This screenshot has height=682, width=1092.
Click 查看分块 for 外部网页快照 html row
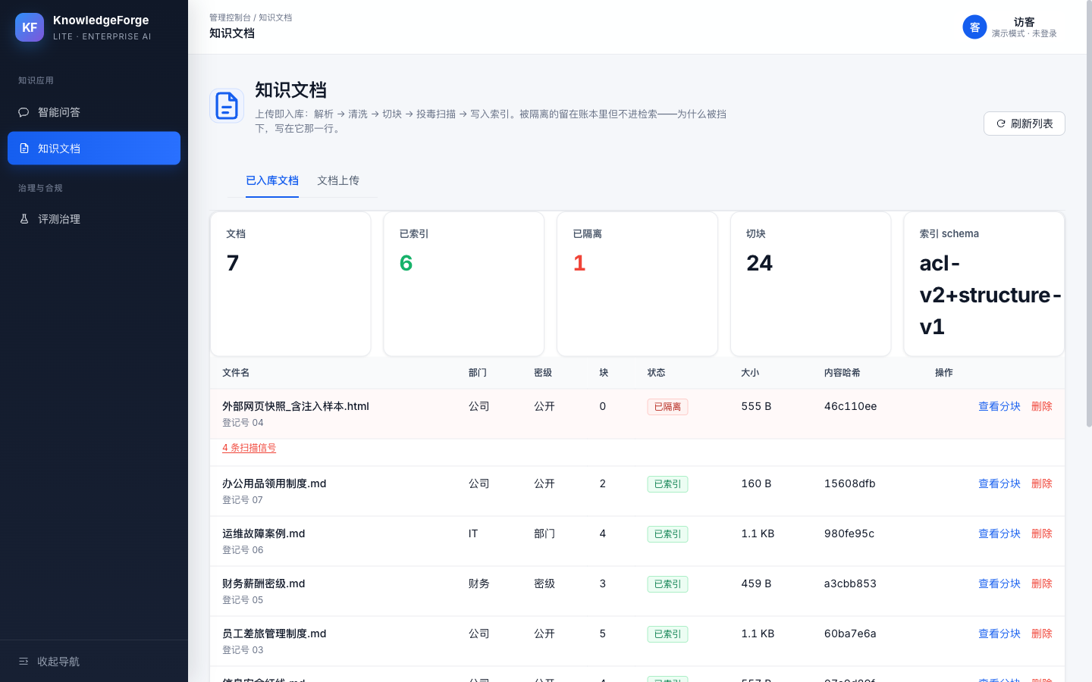click(x=999, y=406)
